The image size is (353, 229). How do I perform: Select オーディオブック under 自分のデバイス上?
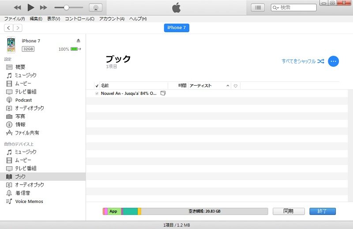pyautogui.click(x=43, y=185)
